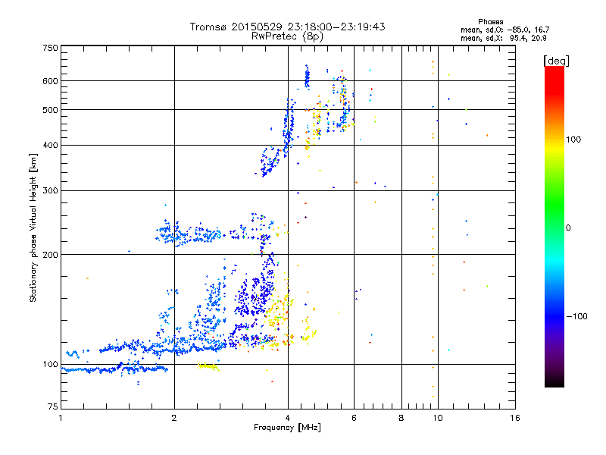Click the x-axis tick label 2
This screenshot has height=455, width=606.
174,418
